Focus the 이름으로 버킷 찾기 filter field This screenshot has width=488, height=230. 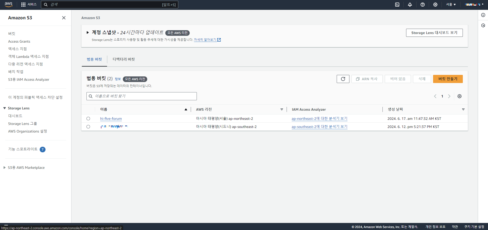pyautogui.click(x=142, y=96)
